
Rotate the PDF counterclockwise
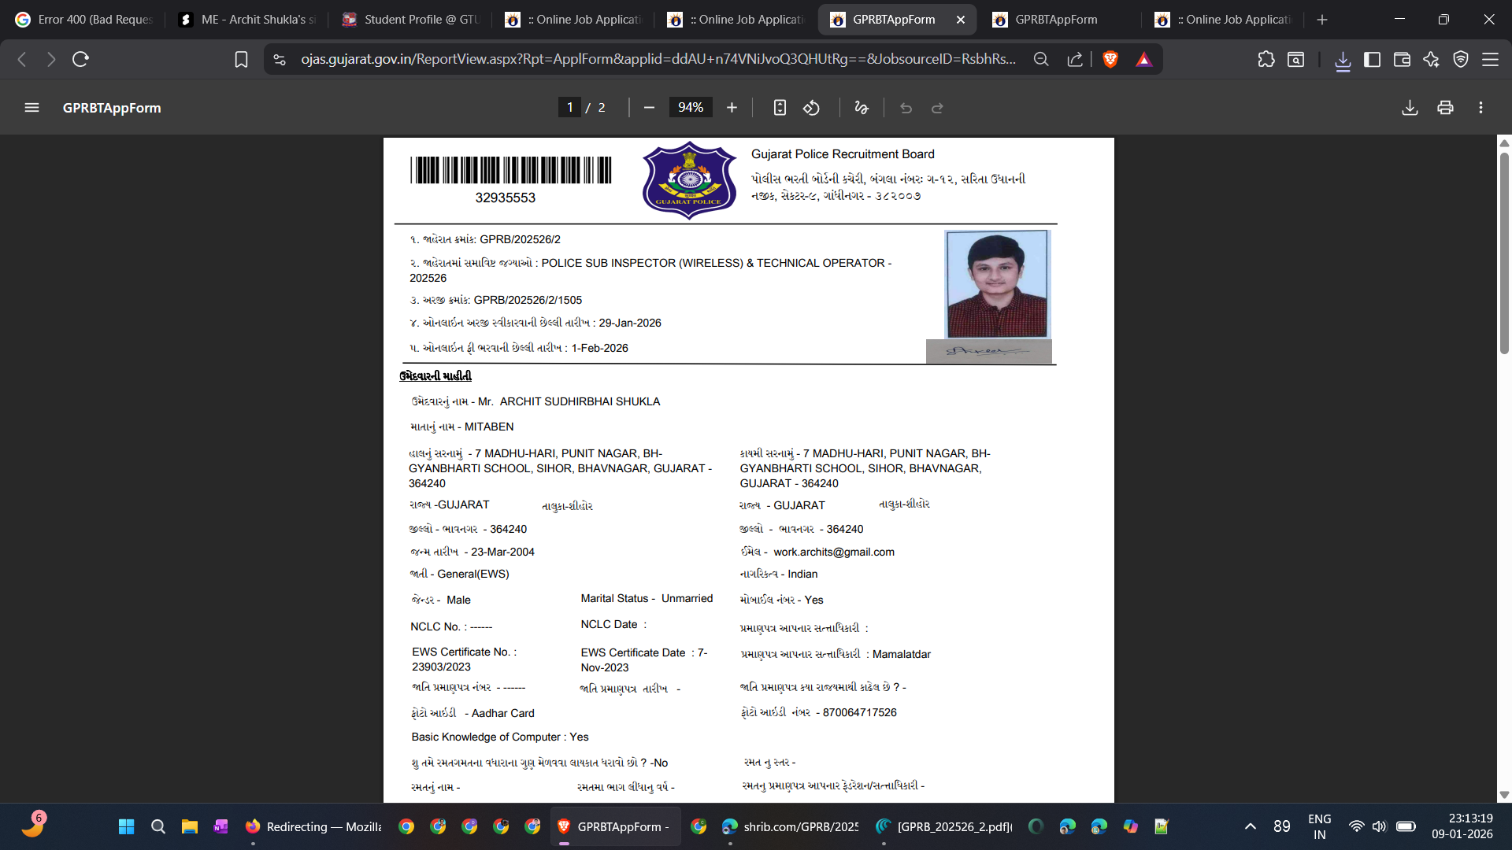tap(811, 108)
